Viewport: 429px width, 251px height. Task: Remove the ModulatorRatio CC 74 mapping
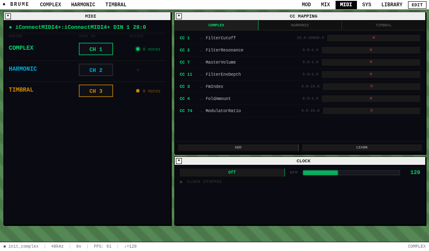click(372, 111)
